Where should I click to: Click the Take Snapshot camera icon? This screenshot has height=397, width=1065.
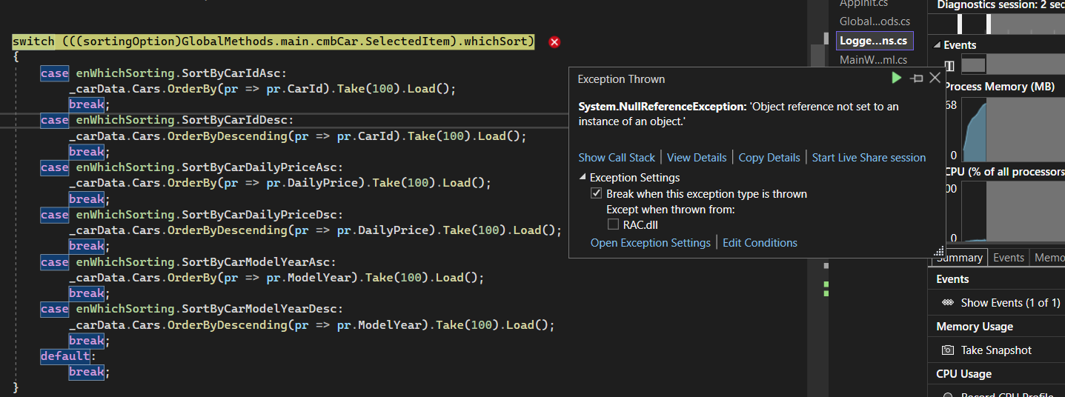pyautogui.click(x=947, y=350)
